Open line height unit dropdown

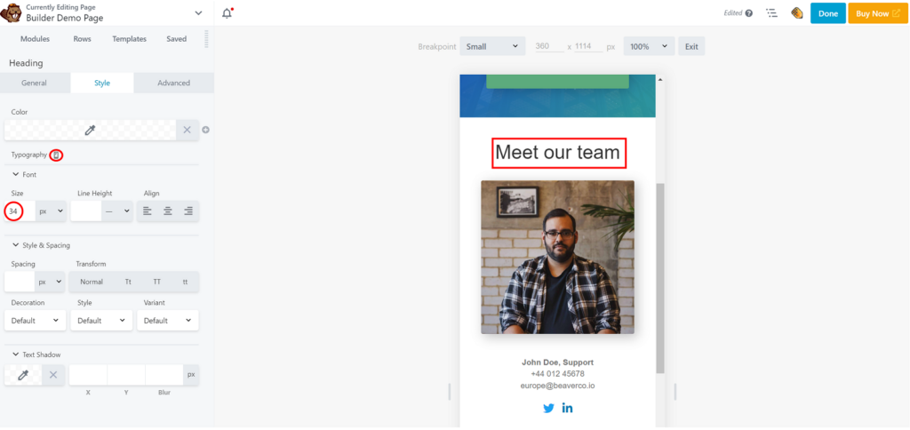coord(118,211)
